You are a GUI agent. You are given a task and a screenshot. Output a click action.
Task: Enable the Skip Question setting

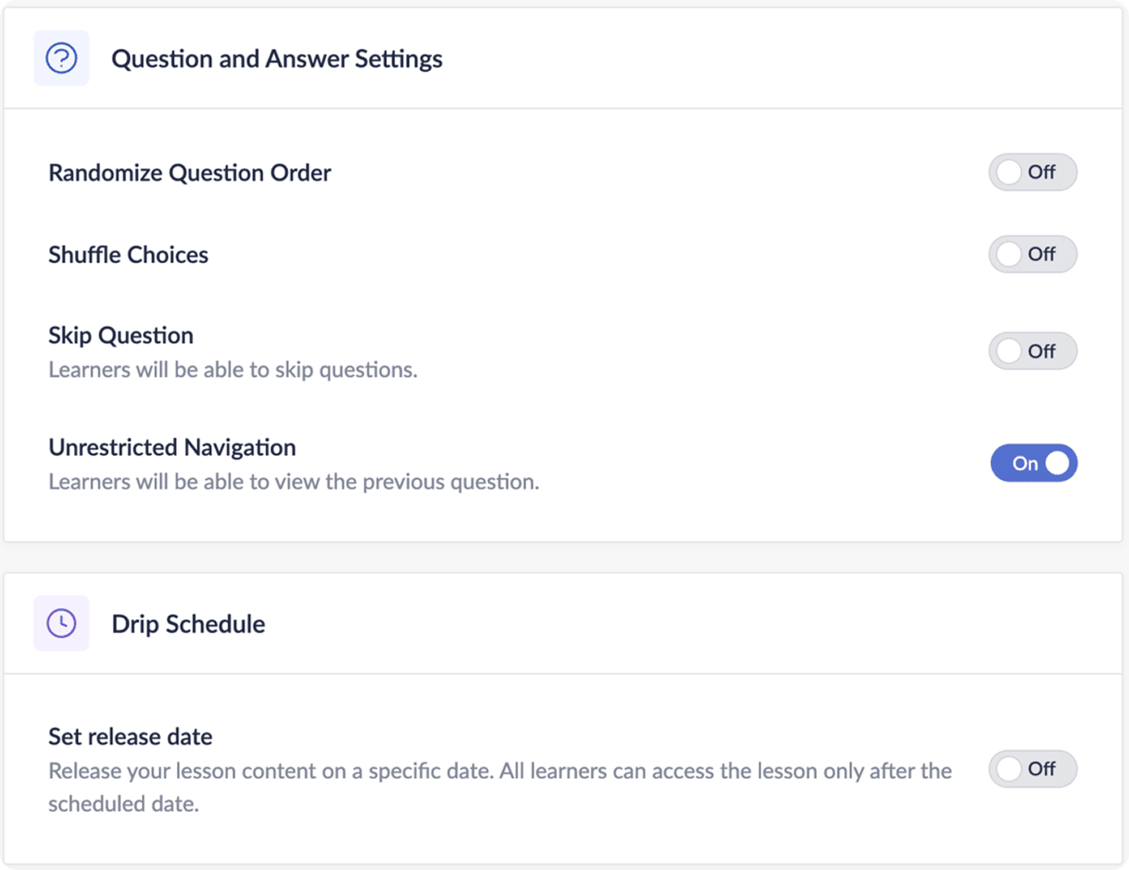tap(1033, 350)
